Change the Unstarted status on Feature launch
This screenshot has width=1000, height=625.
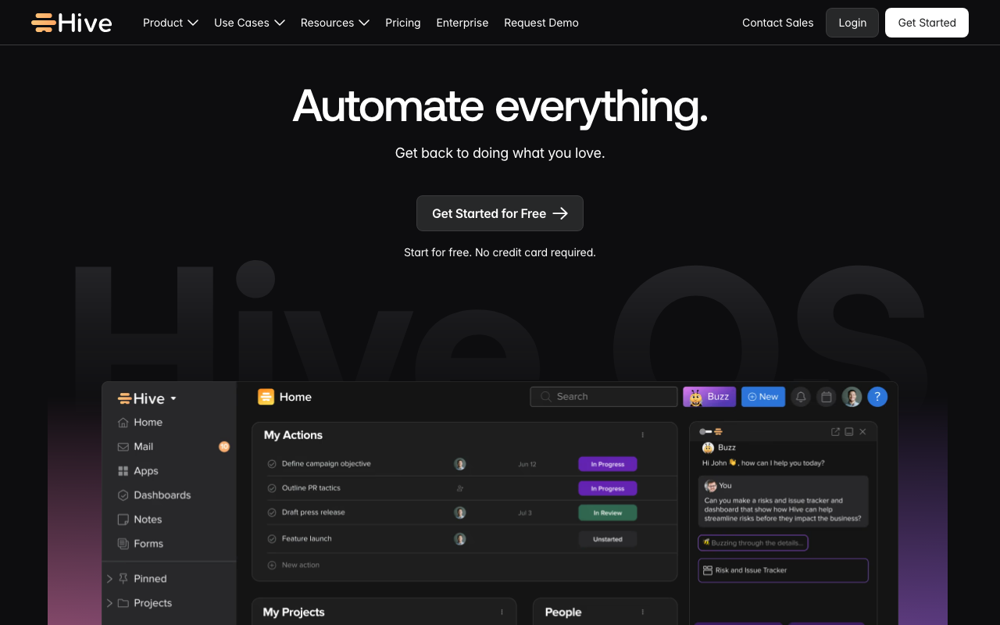(x=608, y=539)
